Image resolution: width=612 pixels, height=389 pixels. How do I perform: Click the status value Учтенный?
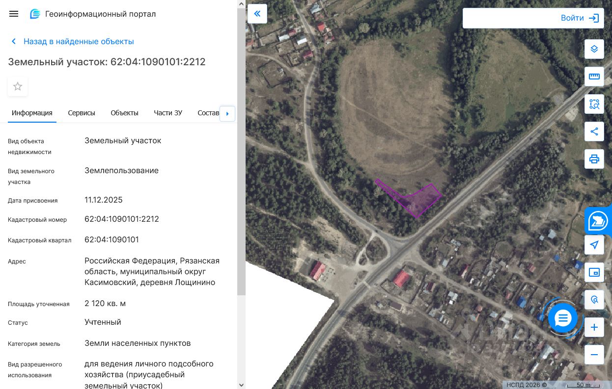[x=103, y=322]
